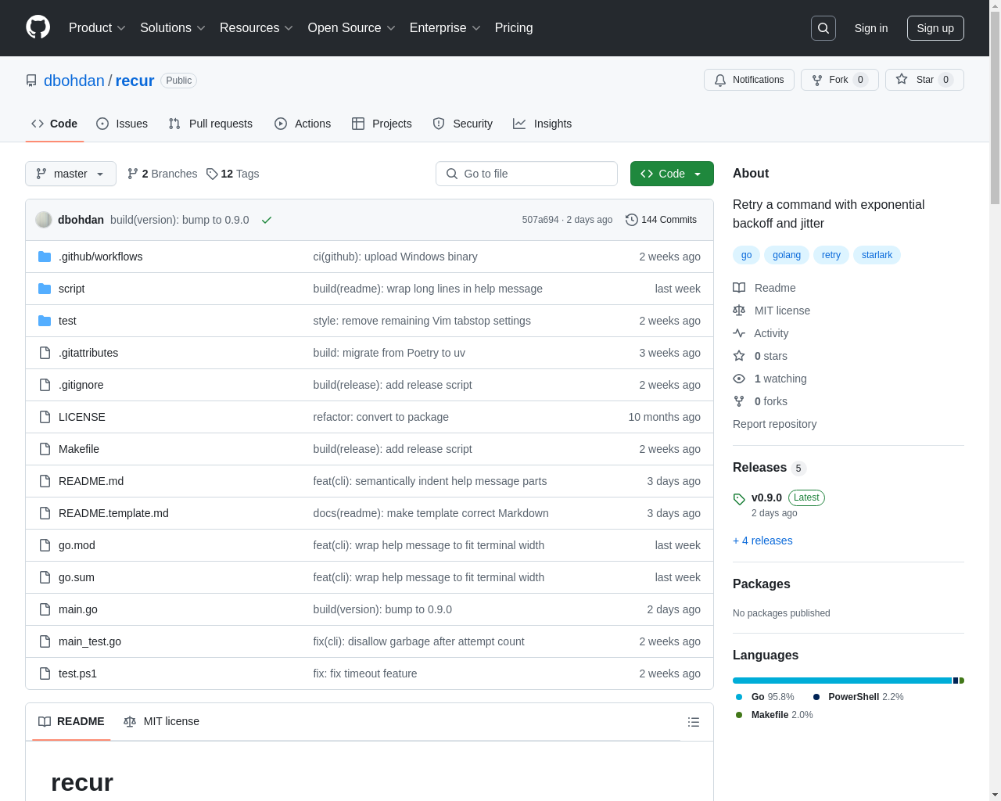The height and width of the screenshot is (801, 1001).
Task: Click the Notifications bell button
Action: [749, 80]
